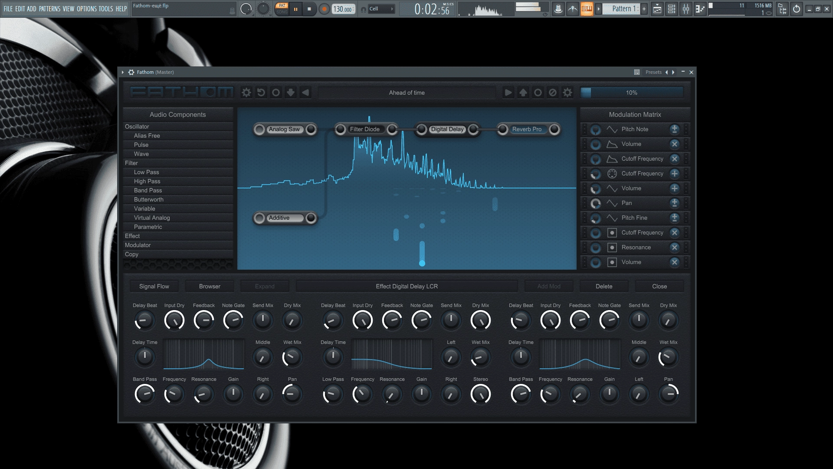
Task: Click the down-arrow icon left of preset name
Action: (x=291, y=92)
